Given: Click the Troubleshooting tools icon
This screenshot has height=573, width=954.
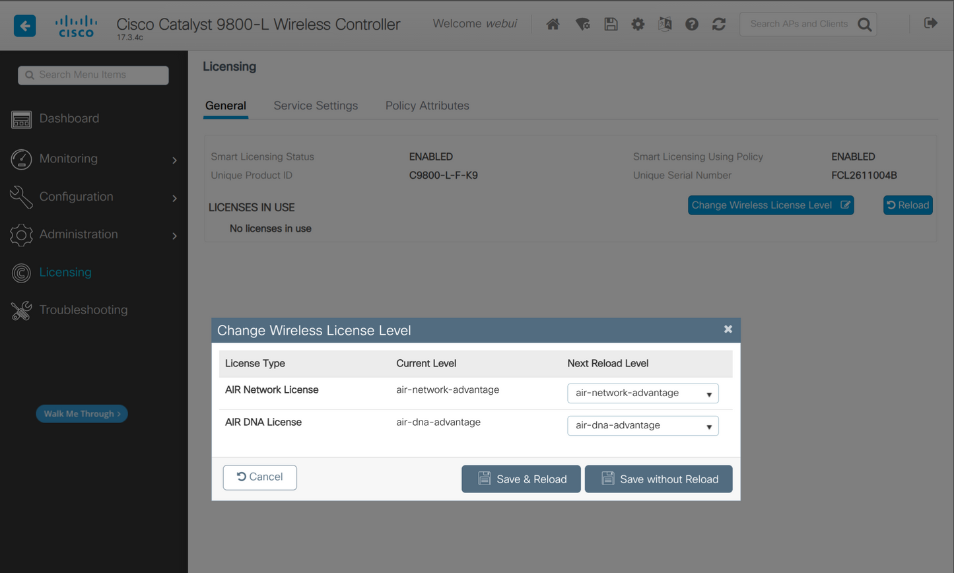Looking at the screenshot, I should [x=21, y=310].
